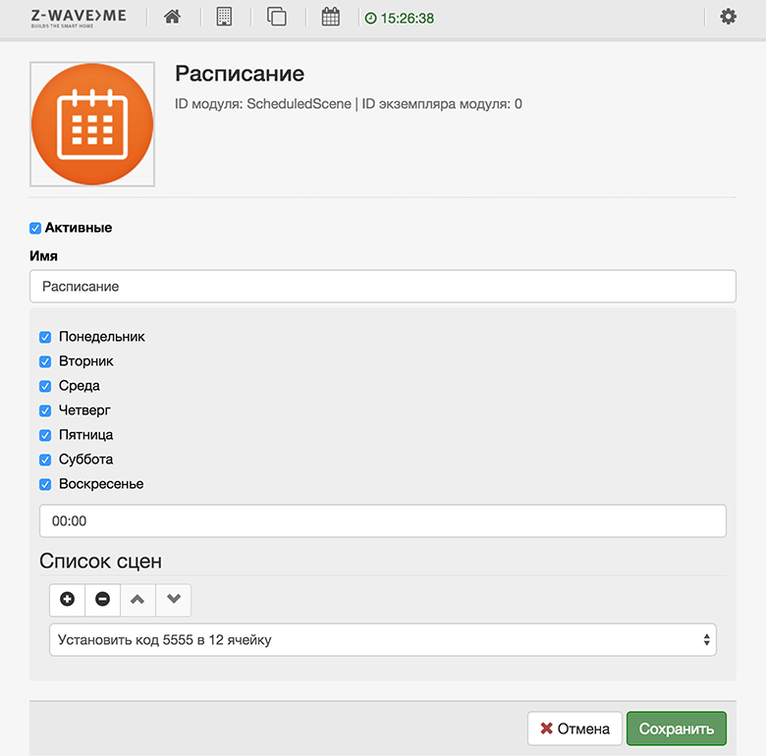766x756 pixels.
Task: Add a new scene with the plus icon
Action: [68, 599]
